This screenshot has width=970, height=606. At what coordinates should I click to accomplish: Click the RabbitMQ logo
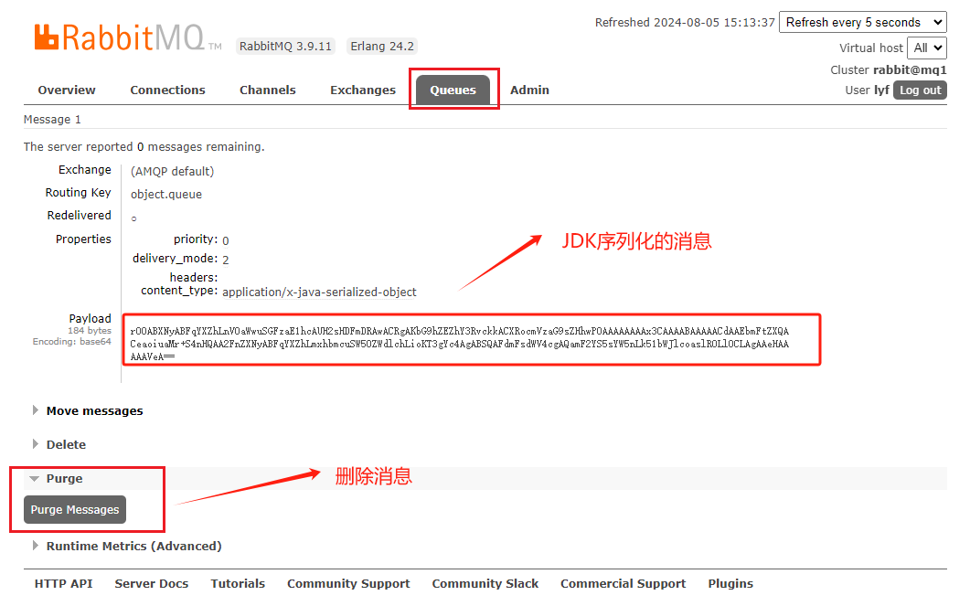pyautogui.click(x=127, y=37)
